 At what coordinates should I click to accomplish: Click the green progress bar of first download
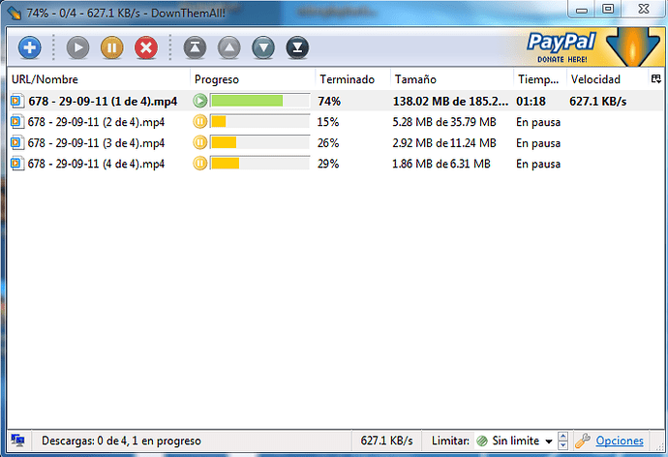tap(259, 101)
